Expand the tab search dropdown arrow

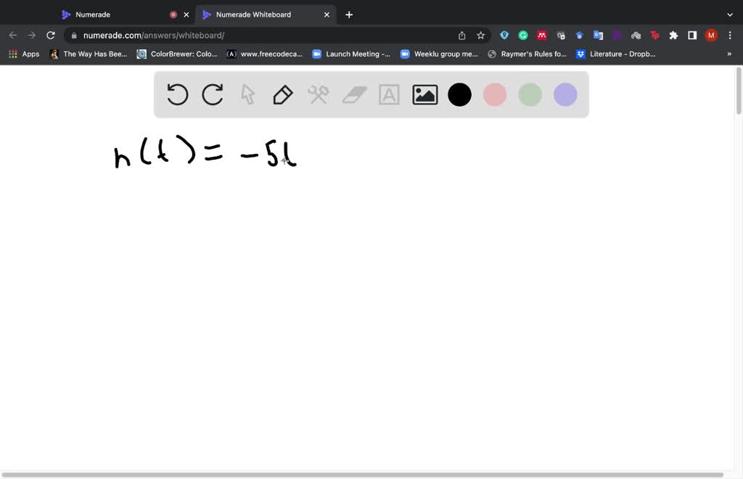point(730,15)
